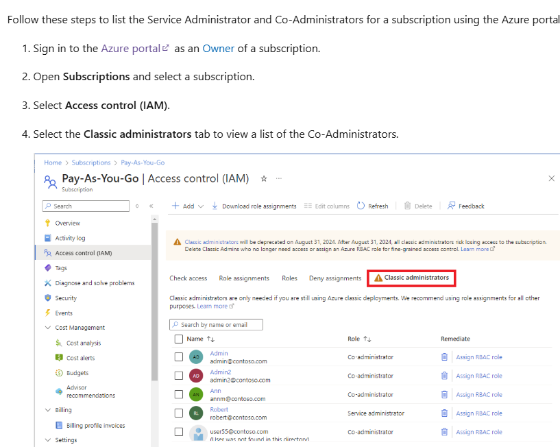The width and height of the screenshot is (560, 447).
Task: Click Learn more in deprecation warning banner
Action: point(478,249)
